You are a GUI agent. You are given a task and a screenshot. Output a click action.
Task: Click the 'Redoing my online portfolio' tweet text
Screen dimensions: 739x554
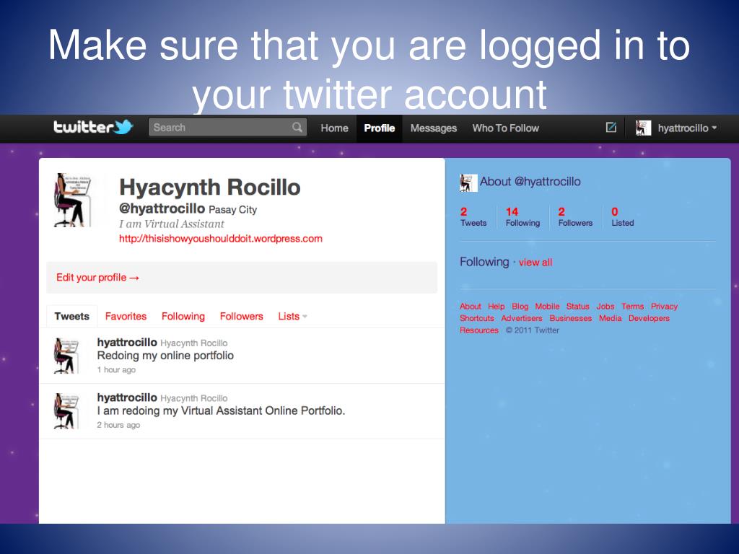click(165, 356)
